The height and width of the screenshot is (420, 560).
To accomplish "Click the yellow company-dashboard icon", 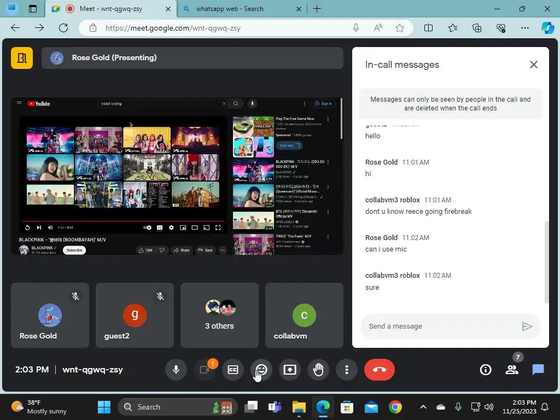I will pos(22,58).
